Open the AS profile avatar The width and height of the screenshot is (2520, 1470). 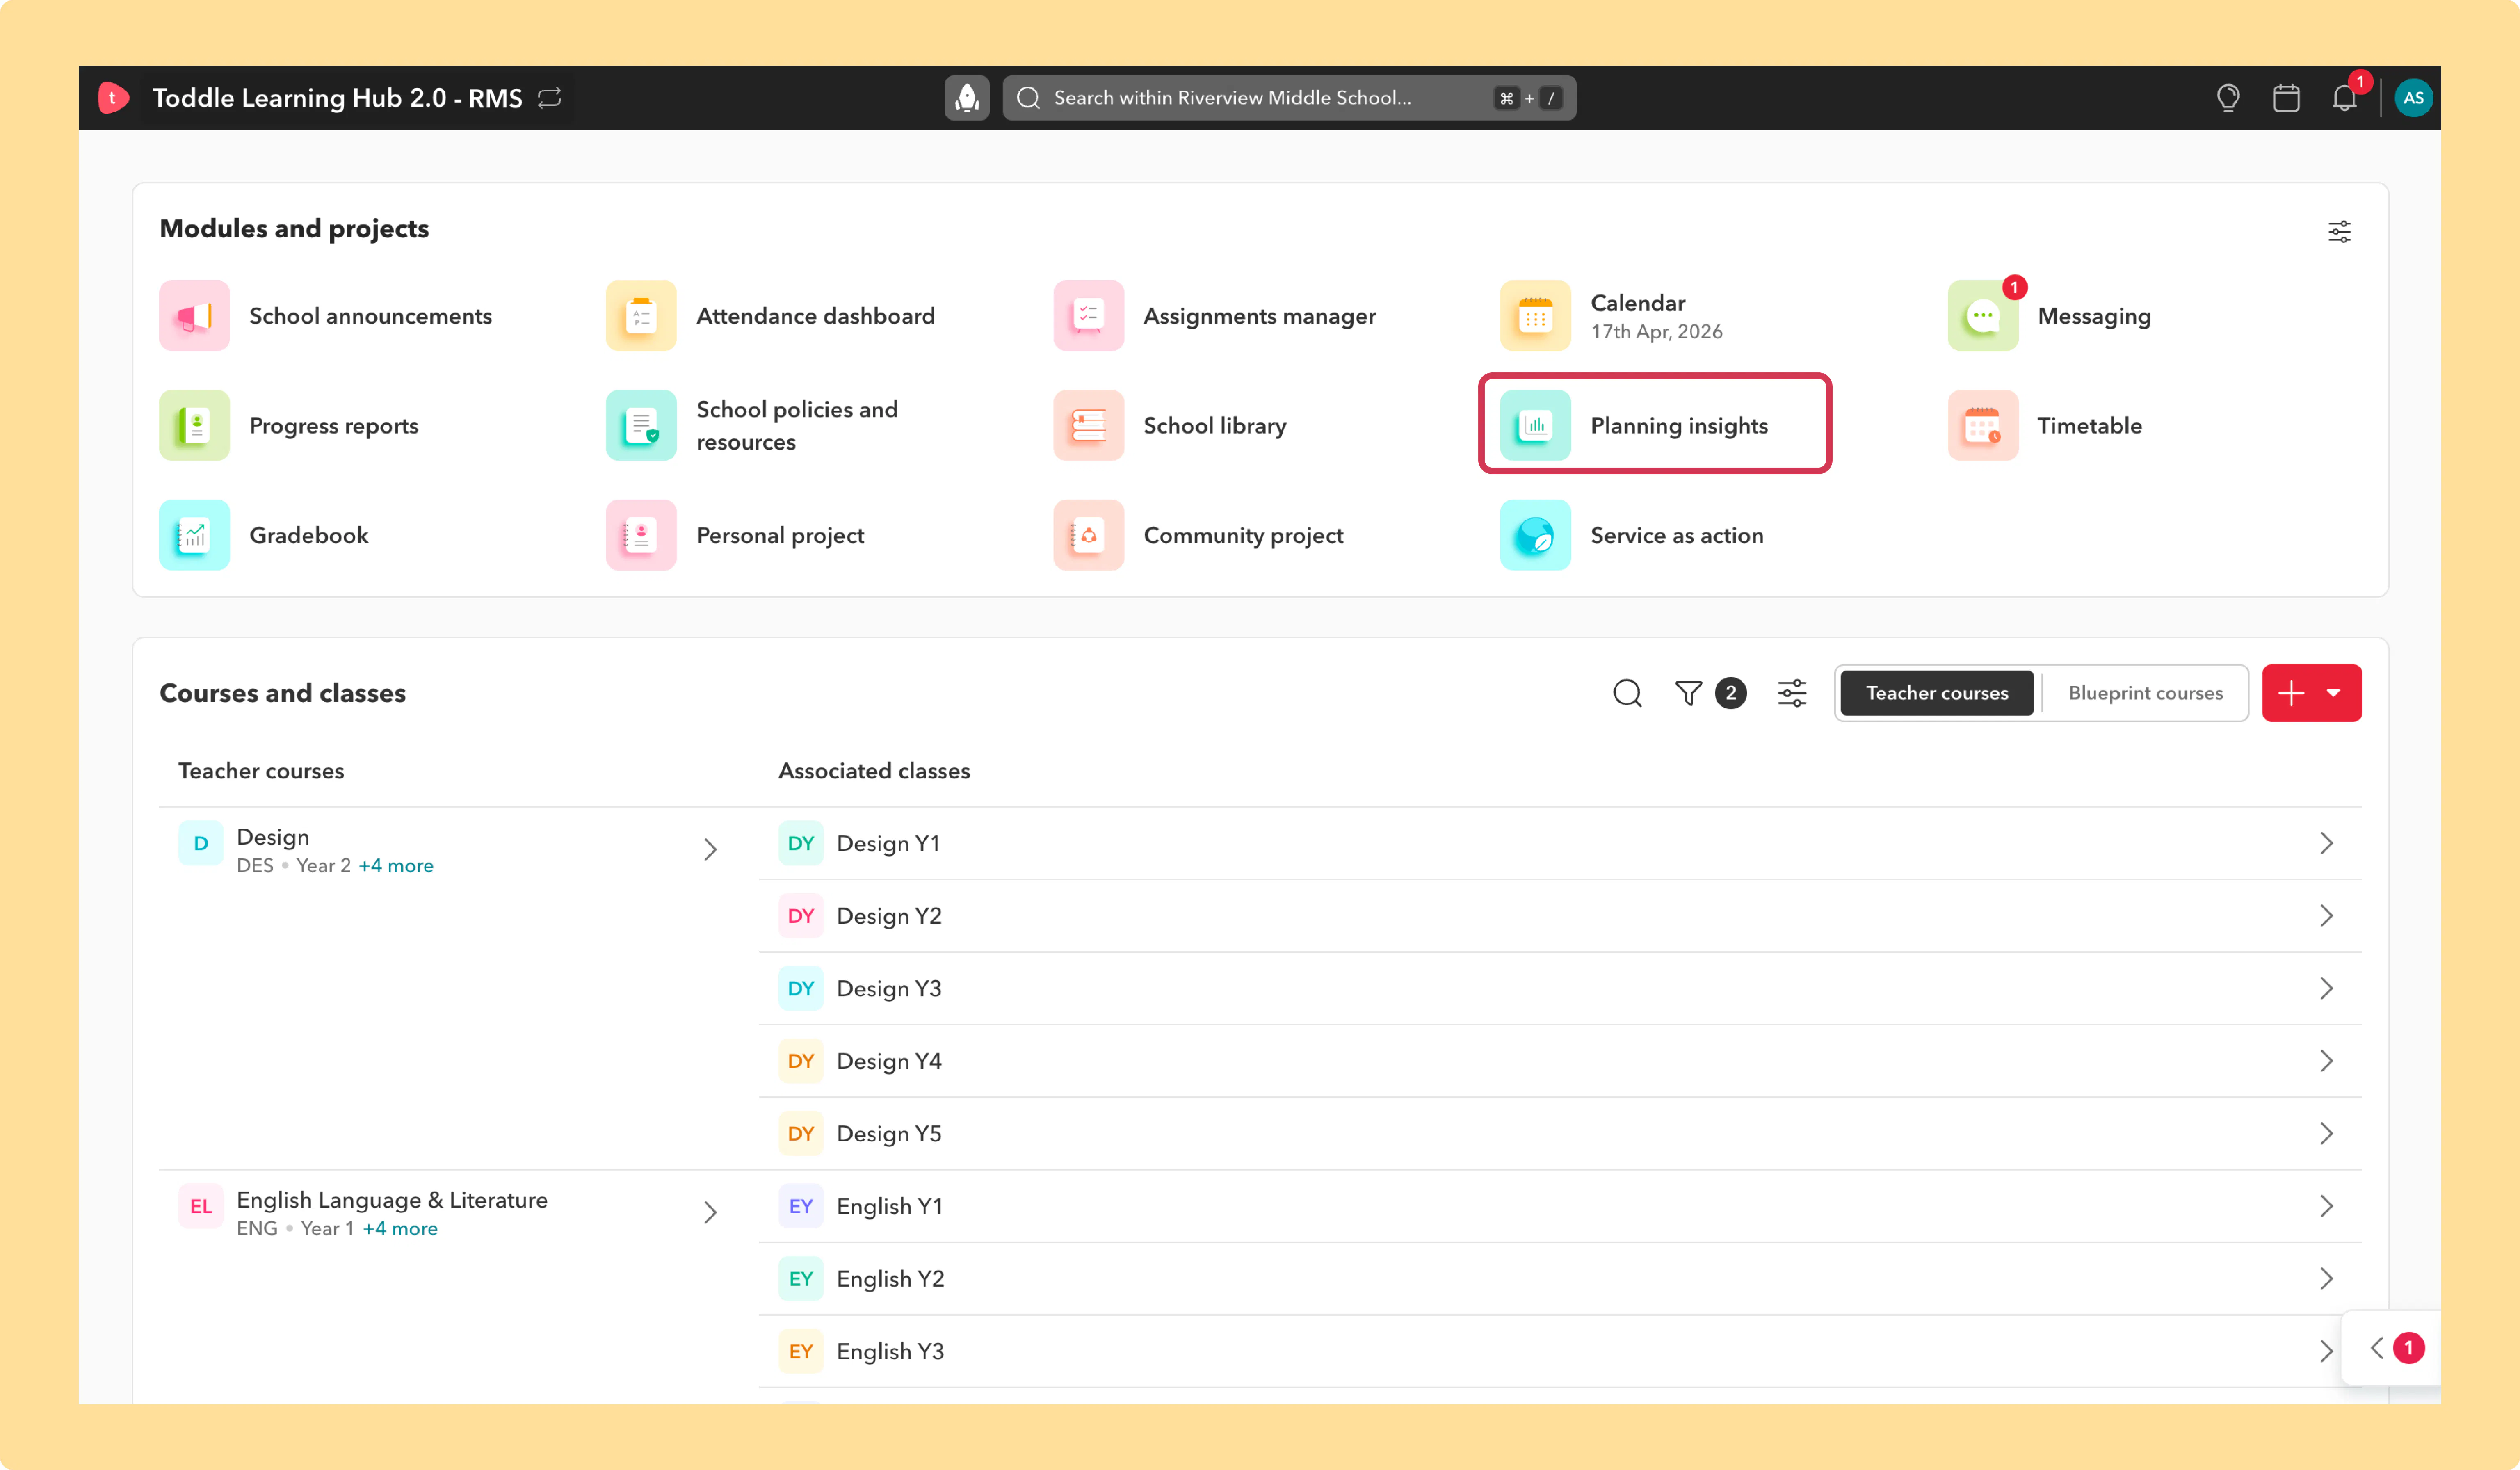tap(2413, 98)
